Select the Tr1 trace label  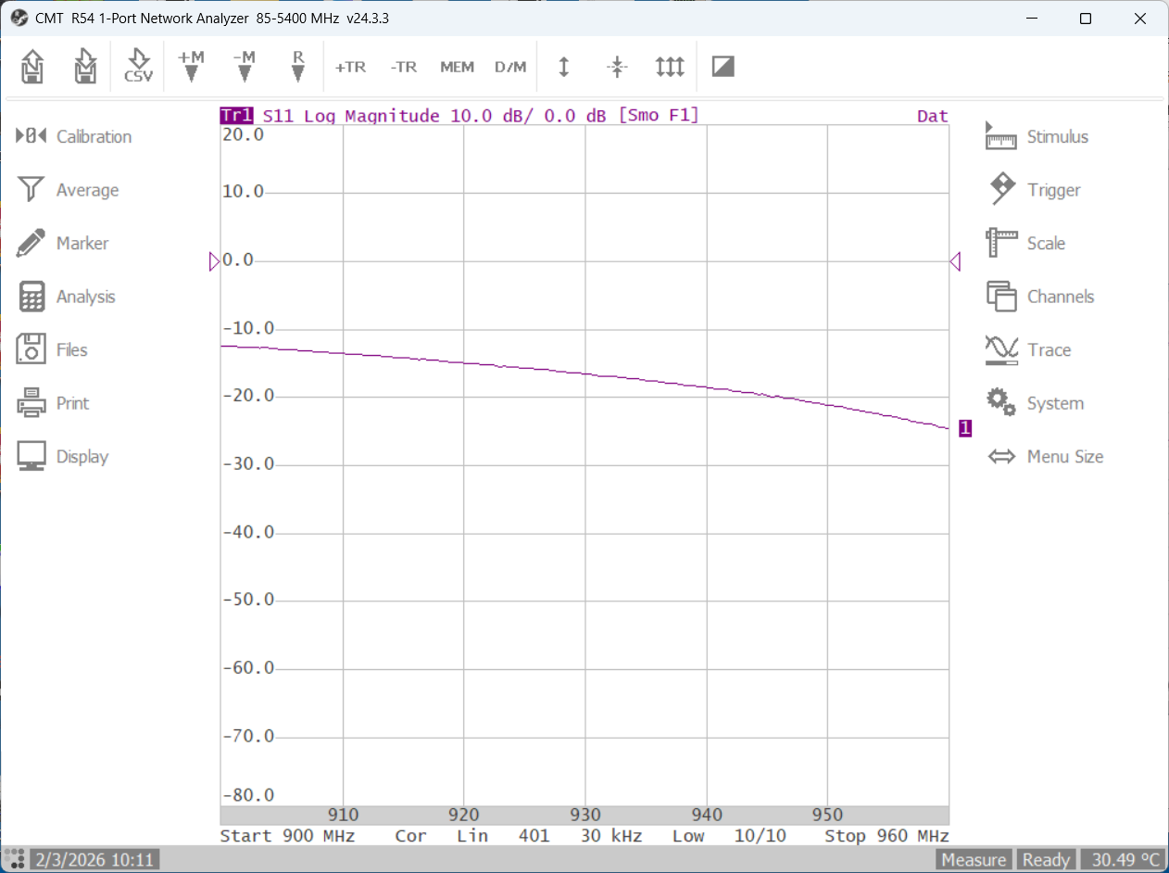click(x=236, y=116)
